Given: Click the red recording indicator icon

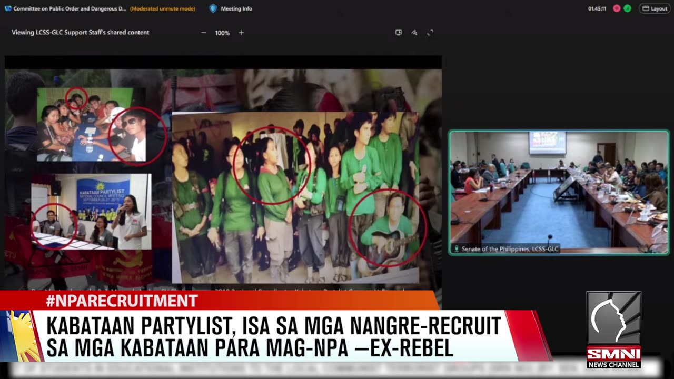Looking at the screenshot, I should [617, 8].
